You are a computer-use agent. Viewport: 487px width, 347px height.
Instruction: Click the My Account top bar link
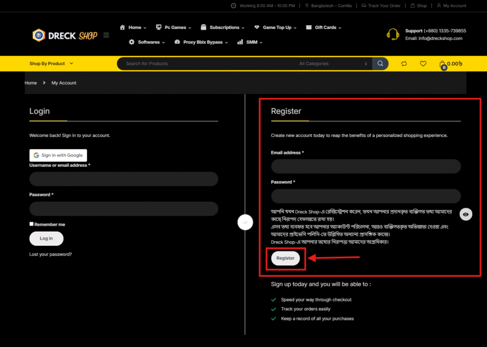tap(454, 6)
